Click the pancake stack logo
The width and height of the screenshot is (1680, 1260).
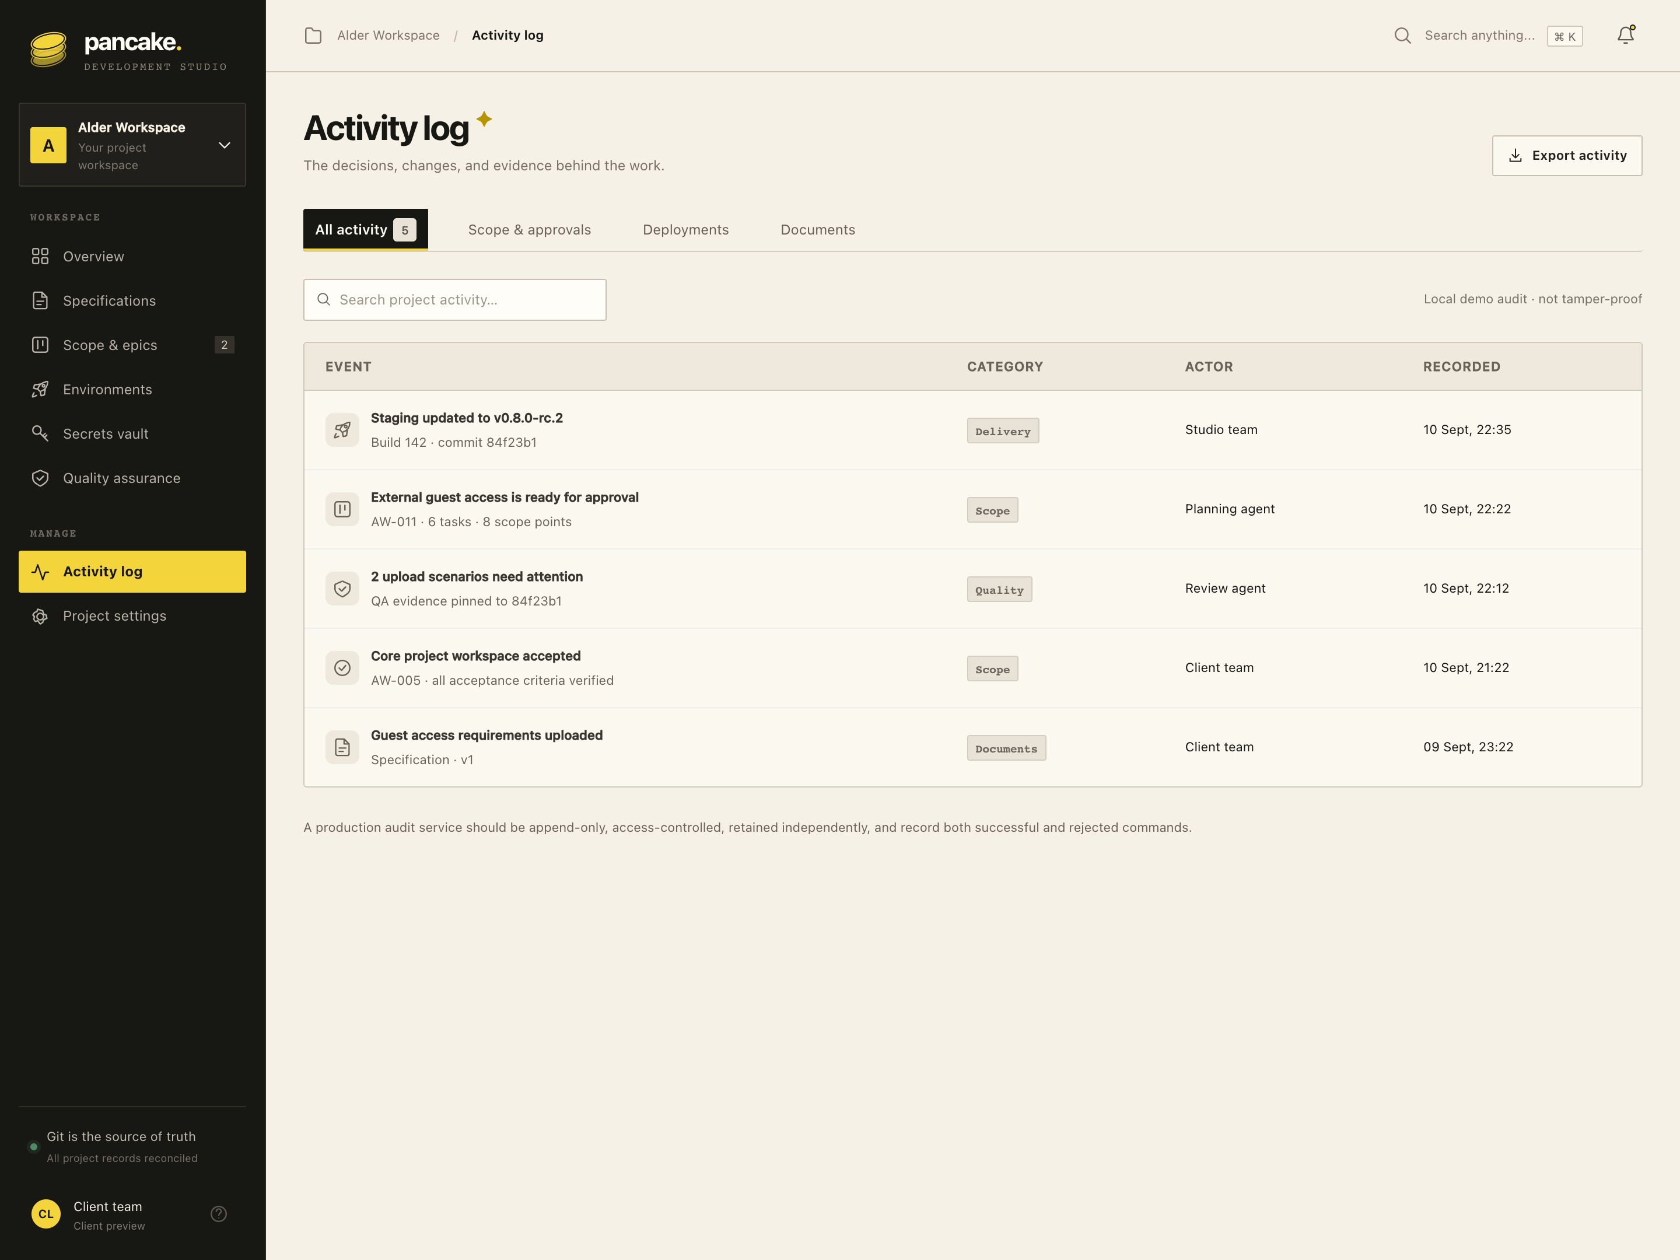(x=48, y=50)
